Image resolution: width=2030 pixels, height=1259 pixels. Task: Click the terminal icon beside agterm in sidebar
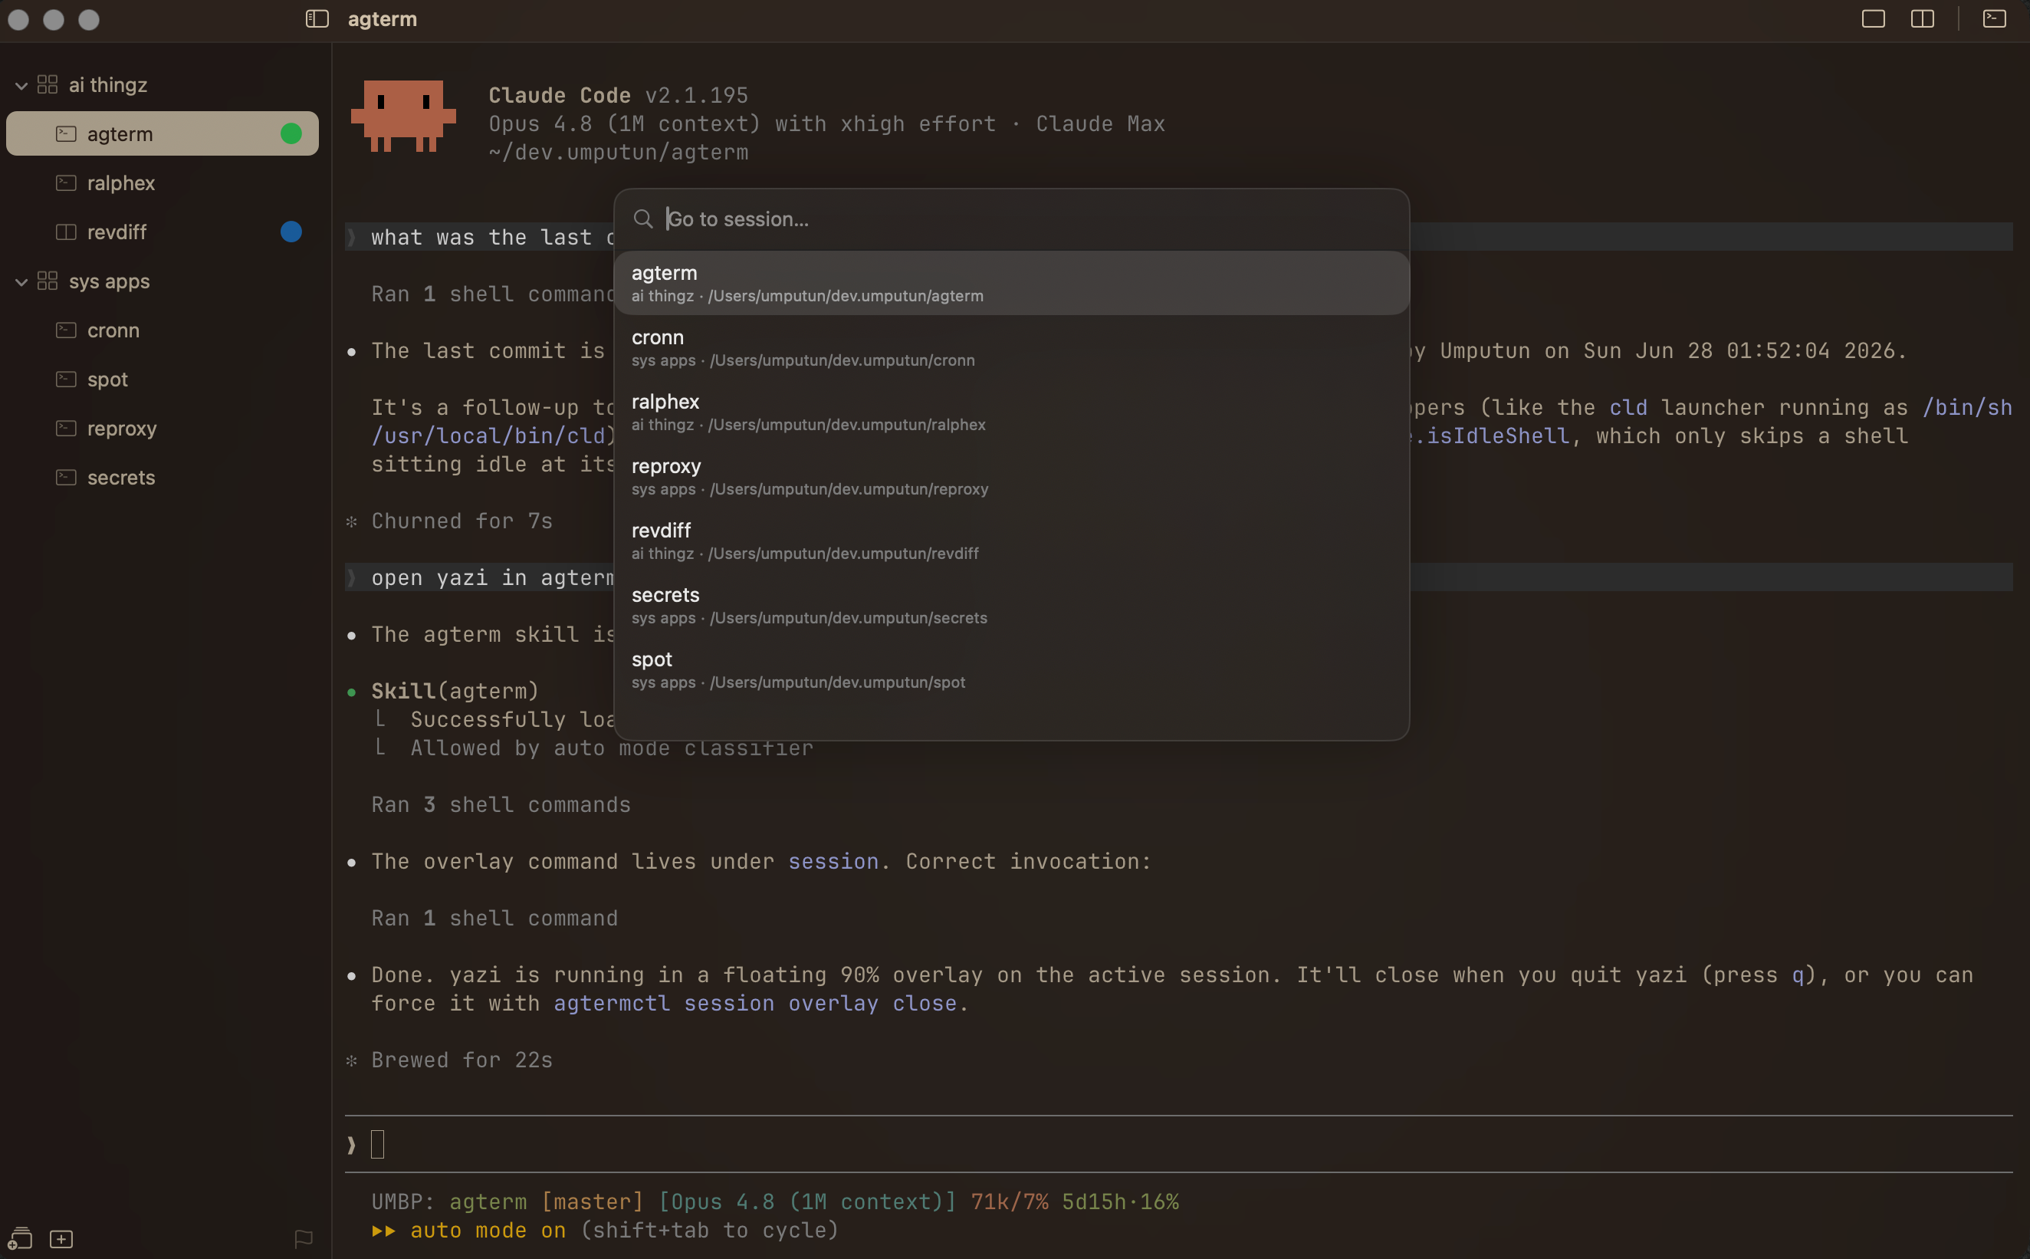click(x=66, y=133)
